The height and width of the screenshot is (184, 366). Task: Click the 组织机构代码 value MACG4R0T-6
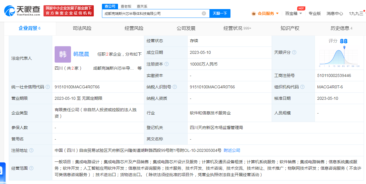[330, 87]
